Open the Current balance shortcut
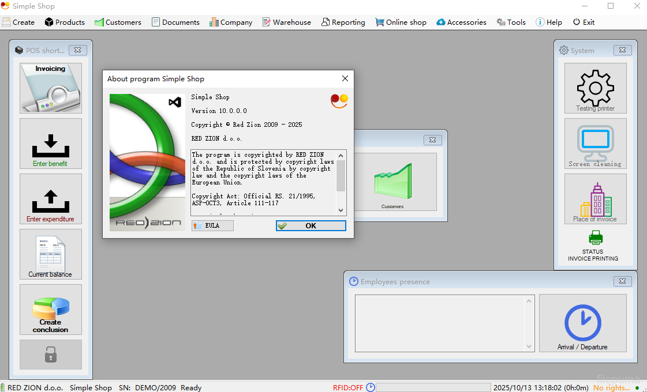The height and width of the screenshot is (392, 647). 51,254
